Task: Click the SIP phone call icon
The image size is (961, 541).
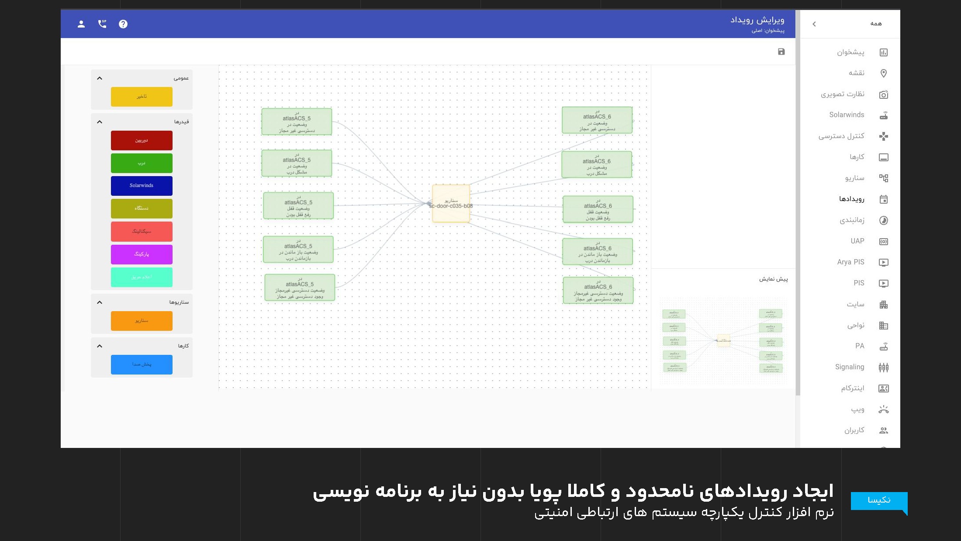Action: 102,24
